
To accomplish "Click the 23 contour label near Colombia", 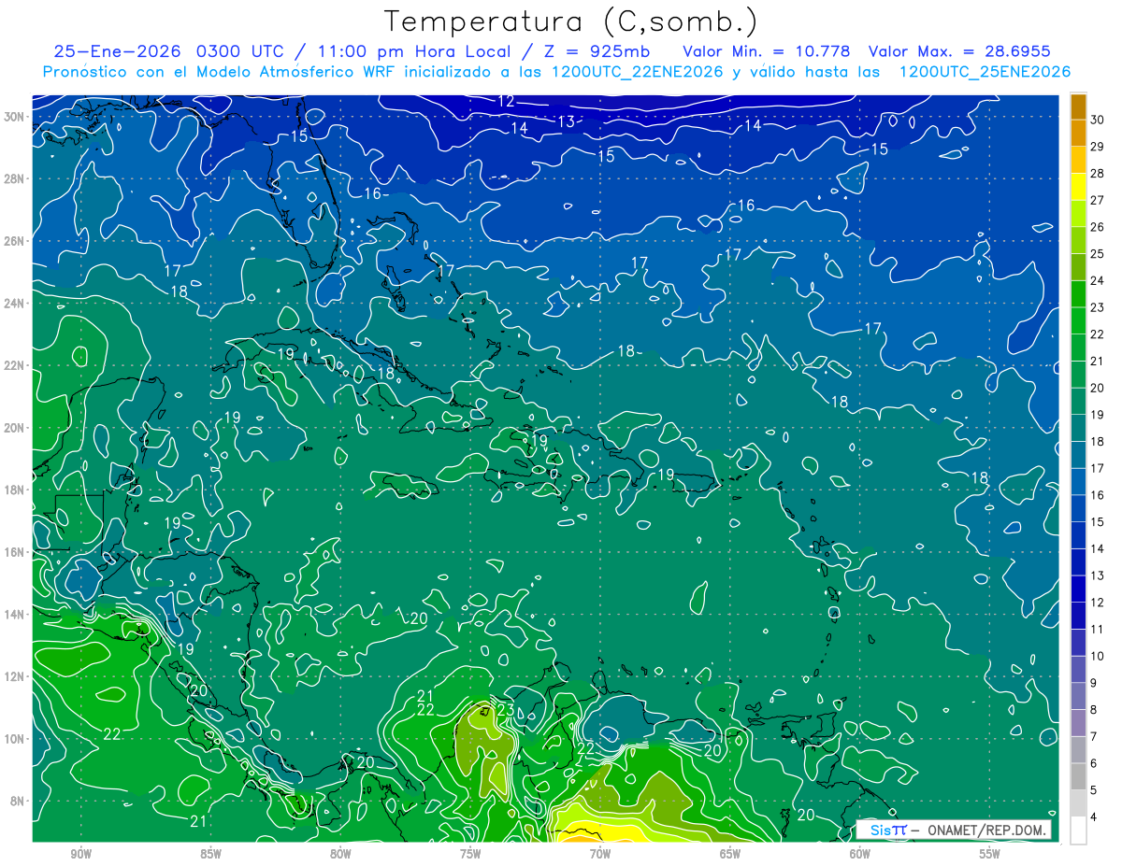I will pyautogui.click(x=505, y=710).
